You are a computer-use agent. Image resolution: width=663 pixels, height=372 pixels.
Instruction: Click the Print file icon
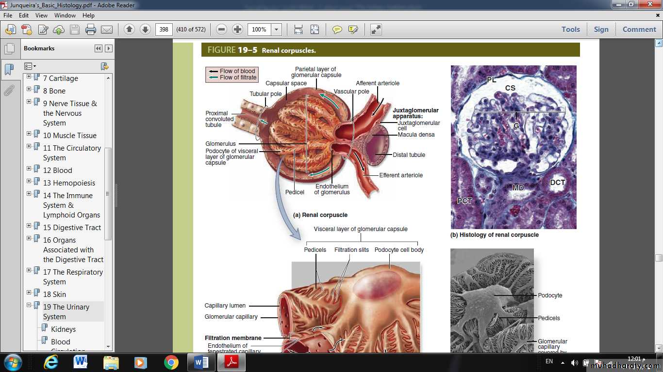pyautogui.click(x=91, y=30)
